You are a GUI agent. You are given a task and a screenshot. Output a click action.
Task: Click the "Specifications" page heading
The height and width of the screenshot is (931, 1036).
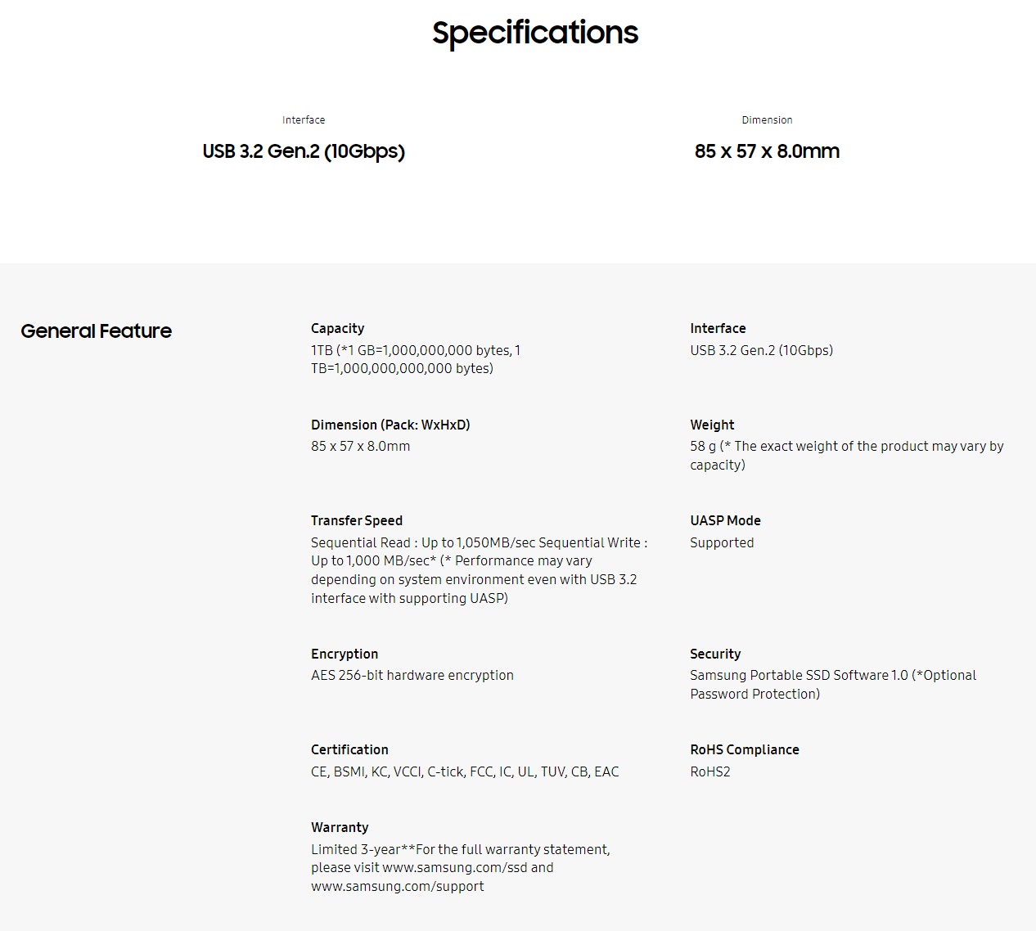click(x=535, y=33)
